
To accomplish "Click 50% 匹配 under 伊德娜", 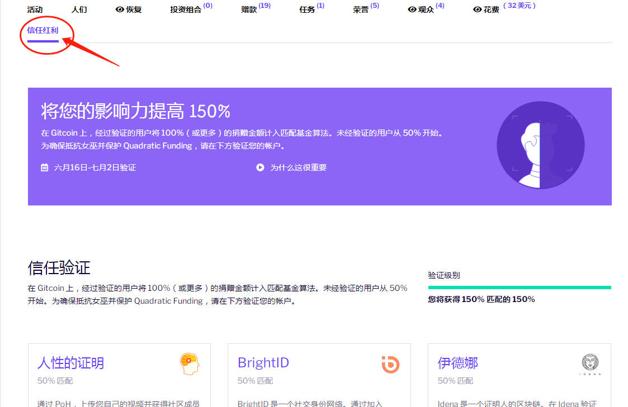I will coord(455,381).
